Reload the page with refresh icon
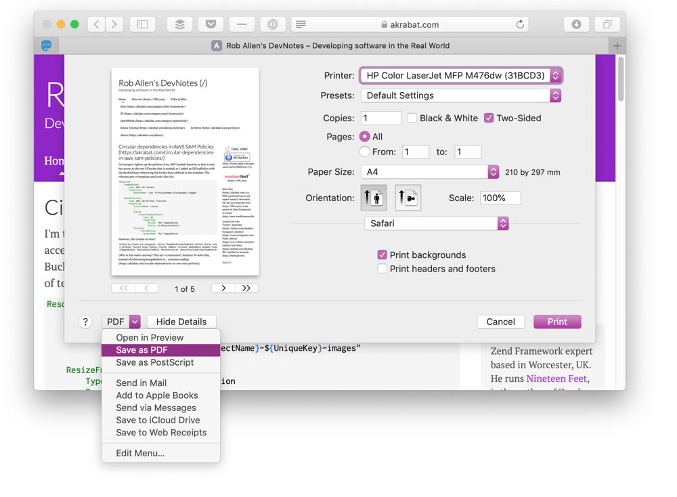This screenshot has width=677, height=497. click(520, 24)
